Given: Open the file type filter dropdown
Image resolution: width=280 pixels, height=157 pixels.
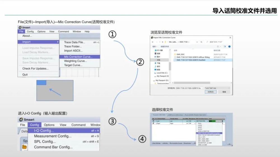Looking at the screenshot, I should 217,88.
